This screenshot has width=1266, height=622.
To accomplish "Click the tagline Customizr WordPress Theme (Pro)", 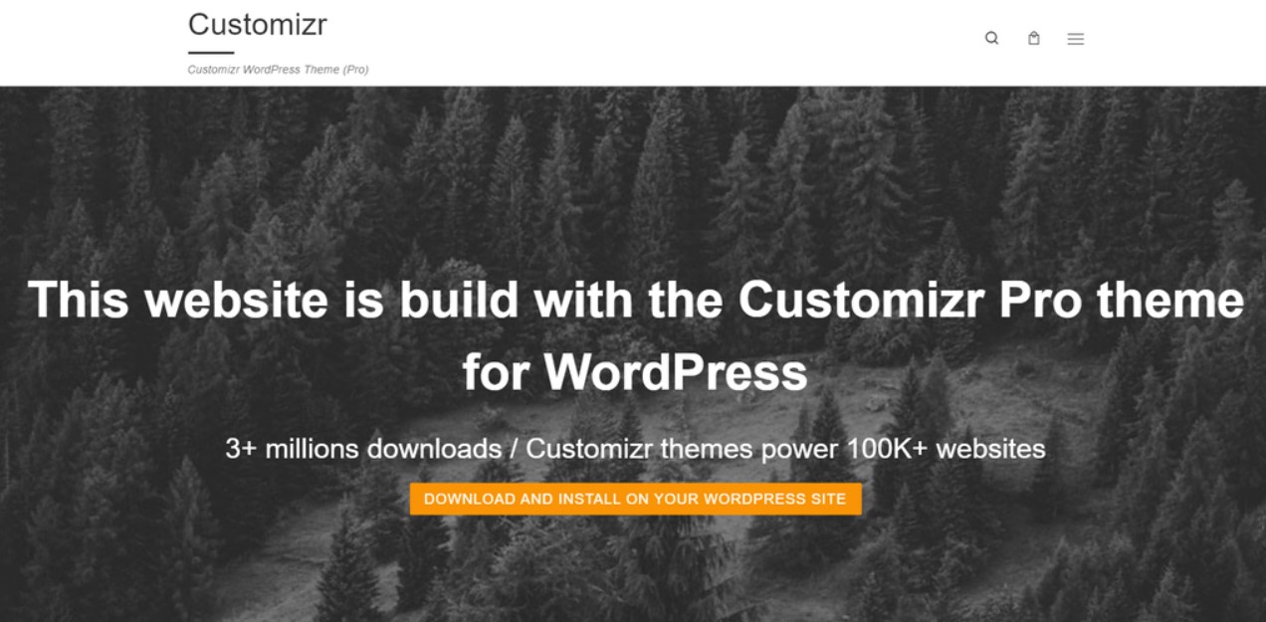I will 278,70.
